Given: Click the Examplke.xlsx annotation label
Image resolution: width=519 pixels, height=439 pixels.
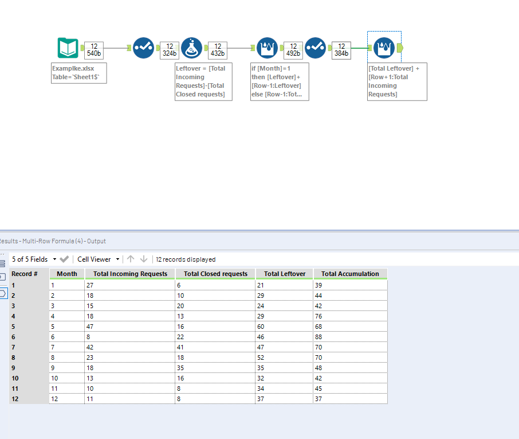Looking at the screenshot, I should pos(79,73).
